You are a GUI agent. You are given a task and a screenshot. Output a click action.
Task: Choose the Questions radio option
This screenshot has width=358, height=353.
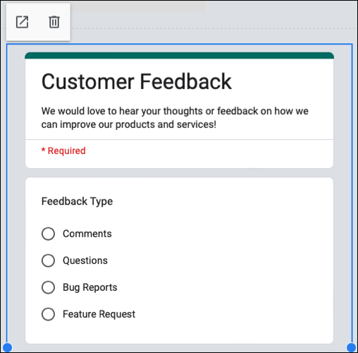[x=48, y=261]
